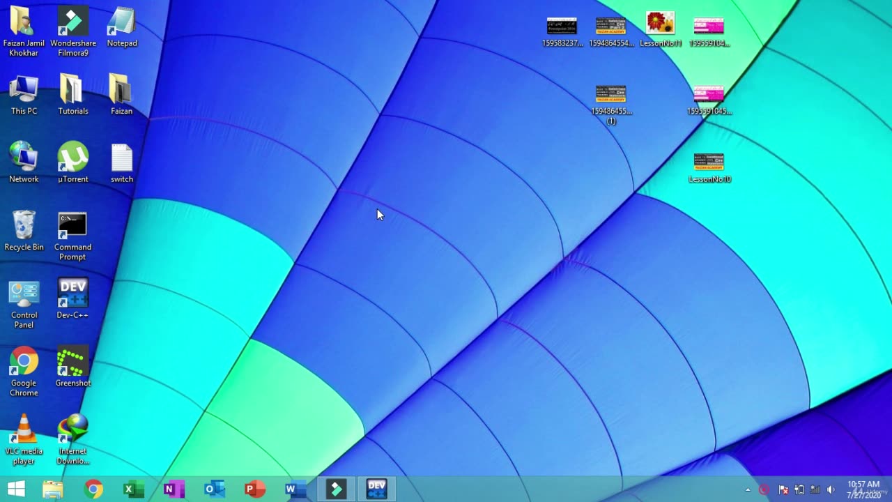Open Action Center flag tray icon
892x502 pixels.
click(783, 489)
